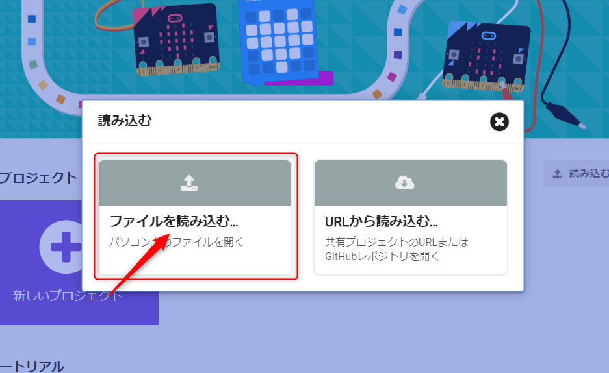
Task: Click the plus icon for new project
Action: click(x=65, y=247)
